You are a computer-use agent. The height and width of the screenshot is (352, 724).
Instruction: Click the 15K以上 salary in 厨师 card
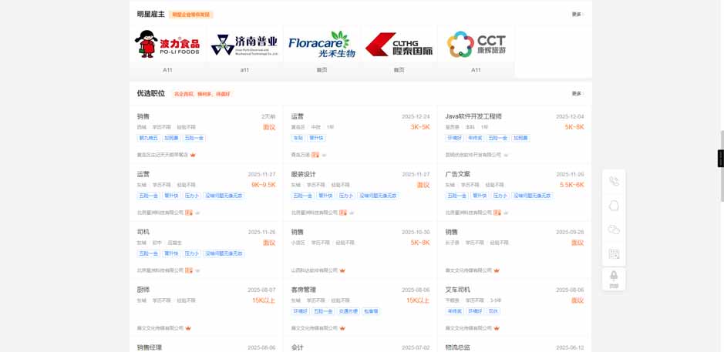coord(264,300)
